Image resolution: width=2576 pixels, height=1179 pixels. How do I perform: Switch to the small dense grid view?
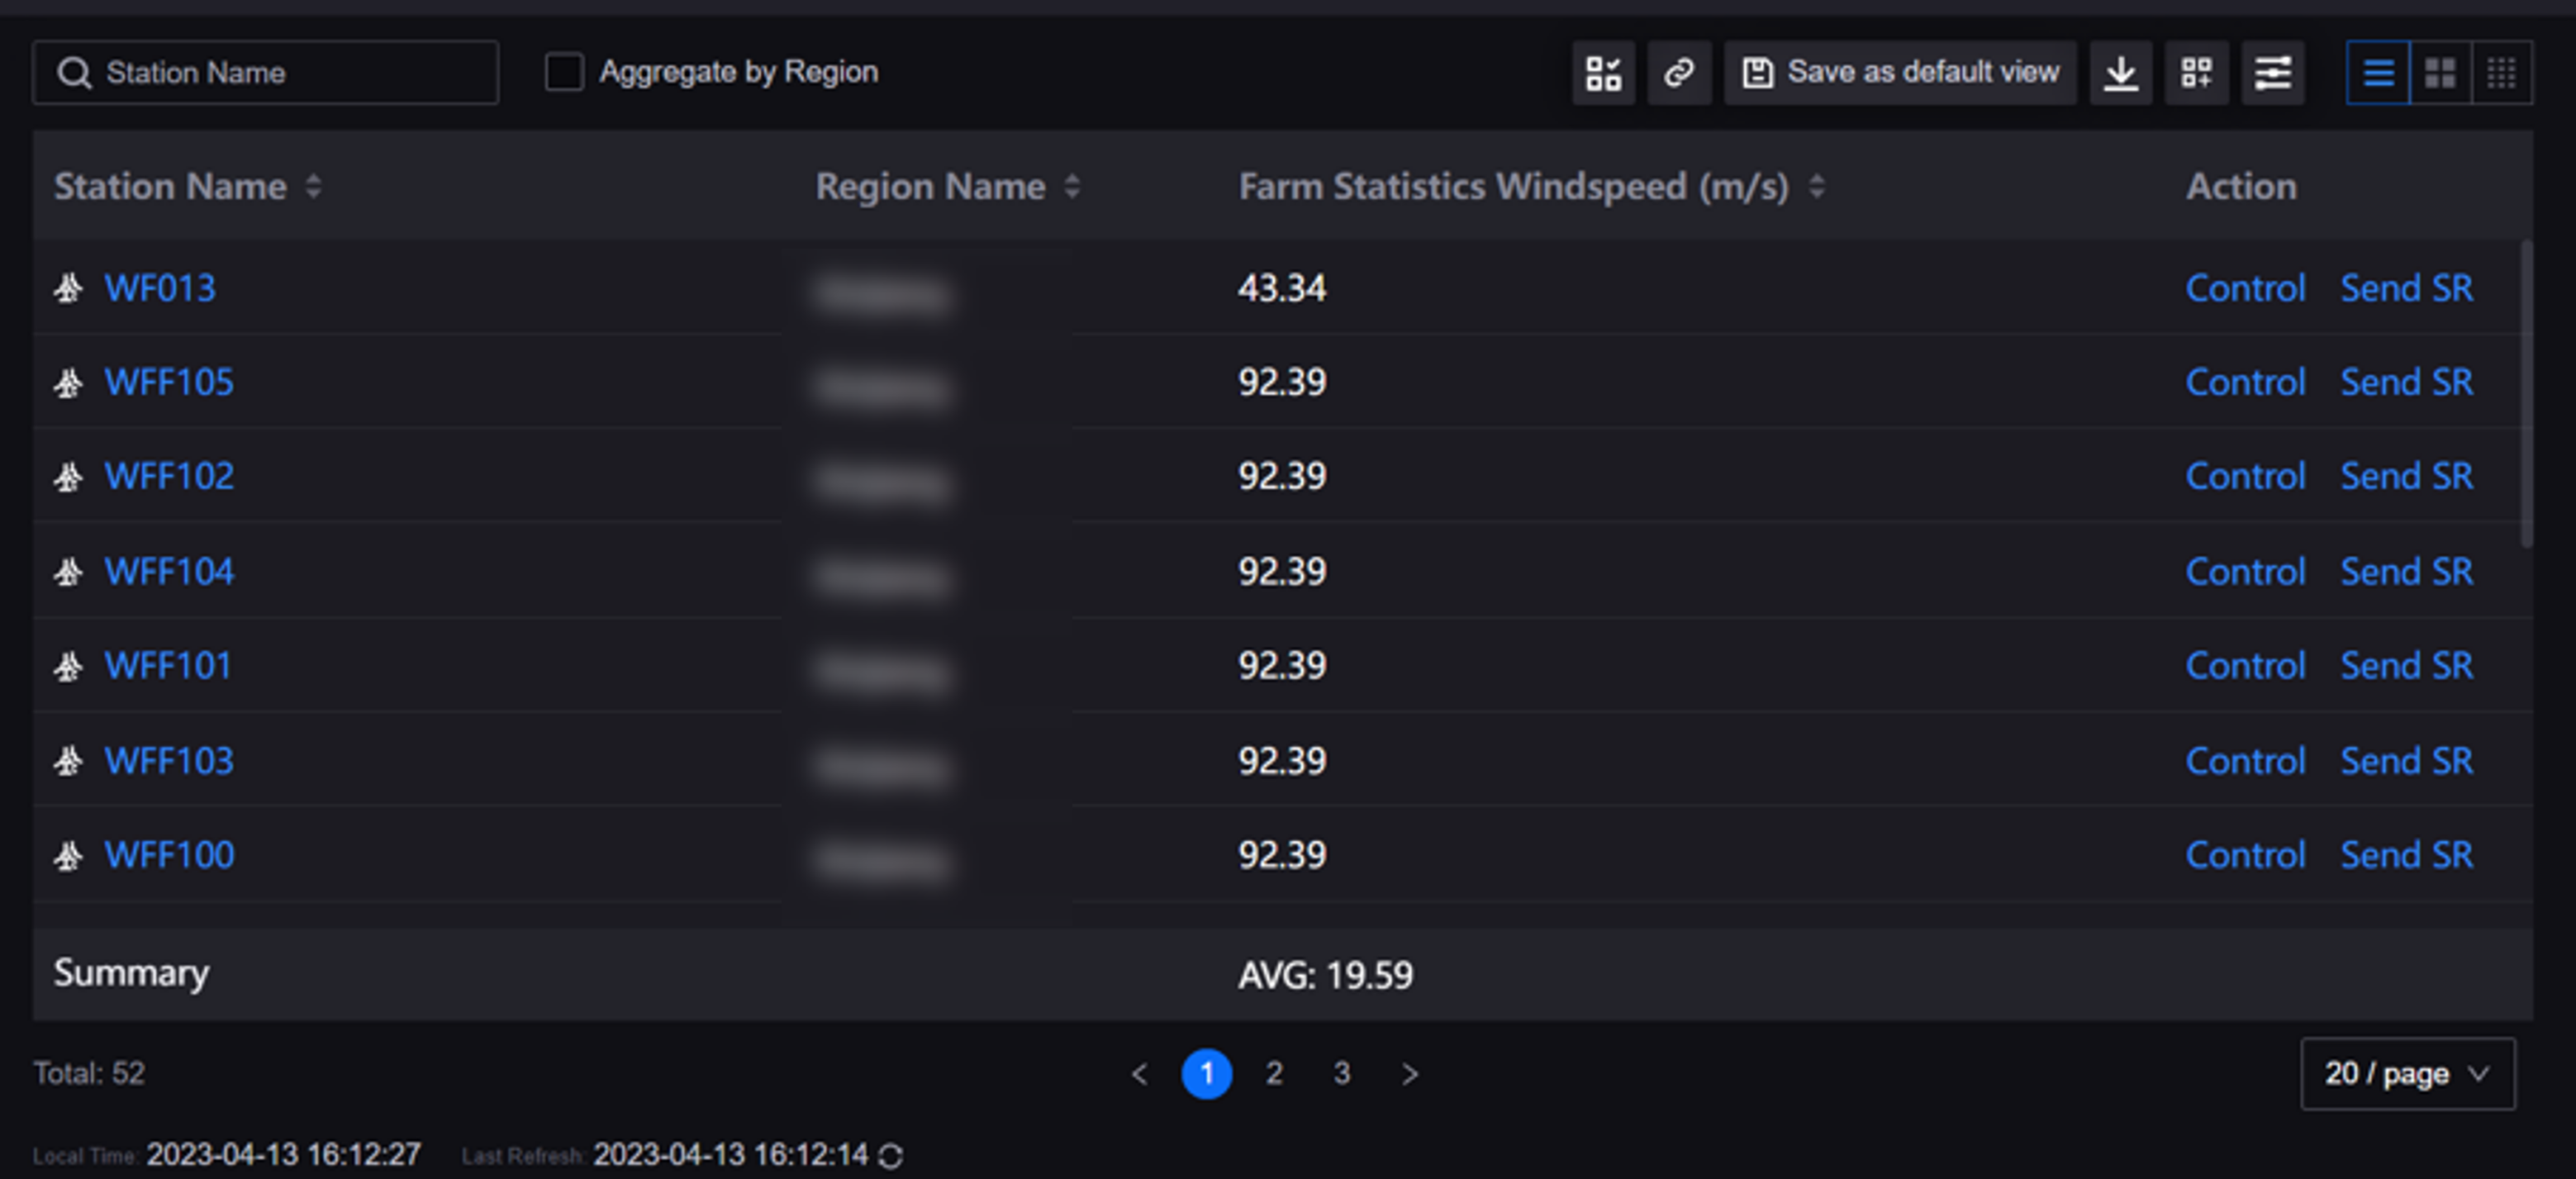[2501, 73]
